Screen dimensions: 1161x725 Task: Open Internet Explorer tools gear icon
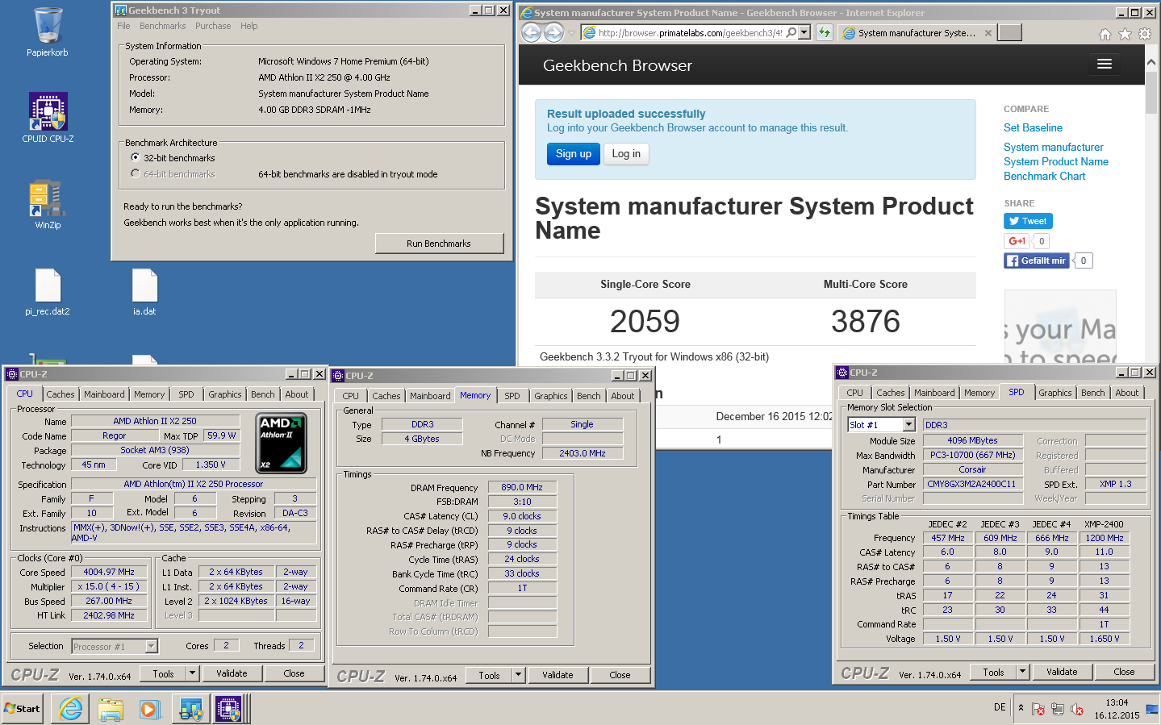click(x=1145, y=34)
